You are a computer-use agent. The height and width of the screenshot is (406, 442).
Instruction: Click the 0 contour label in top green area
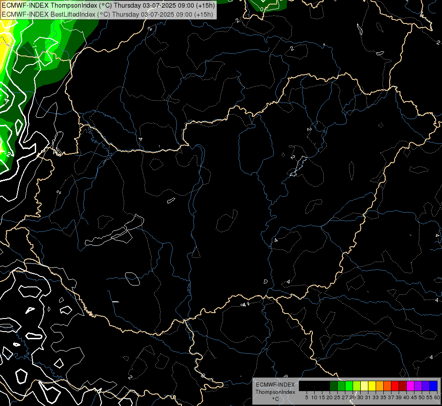click(261, 9)
